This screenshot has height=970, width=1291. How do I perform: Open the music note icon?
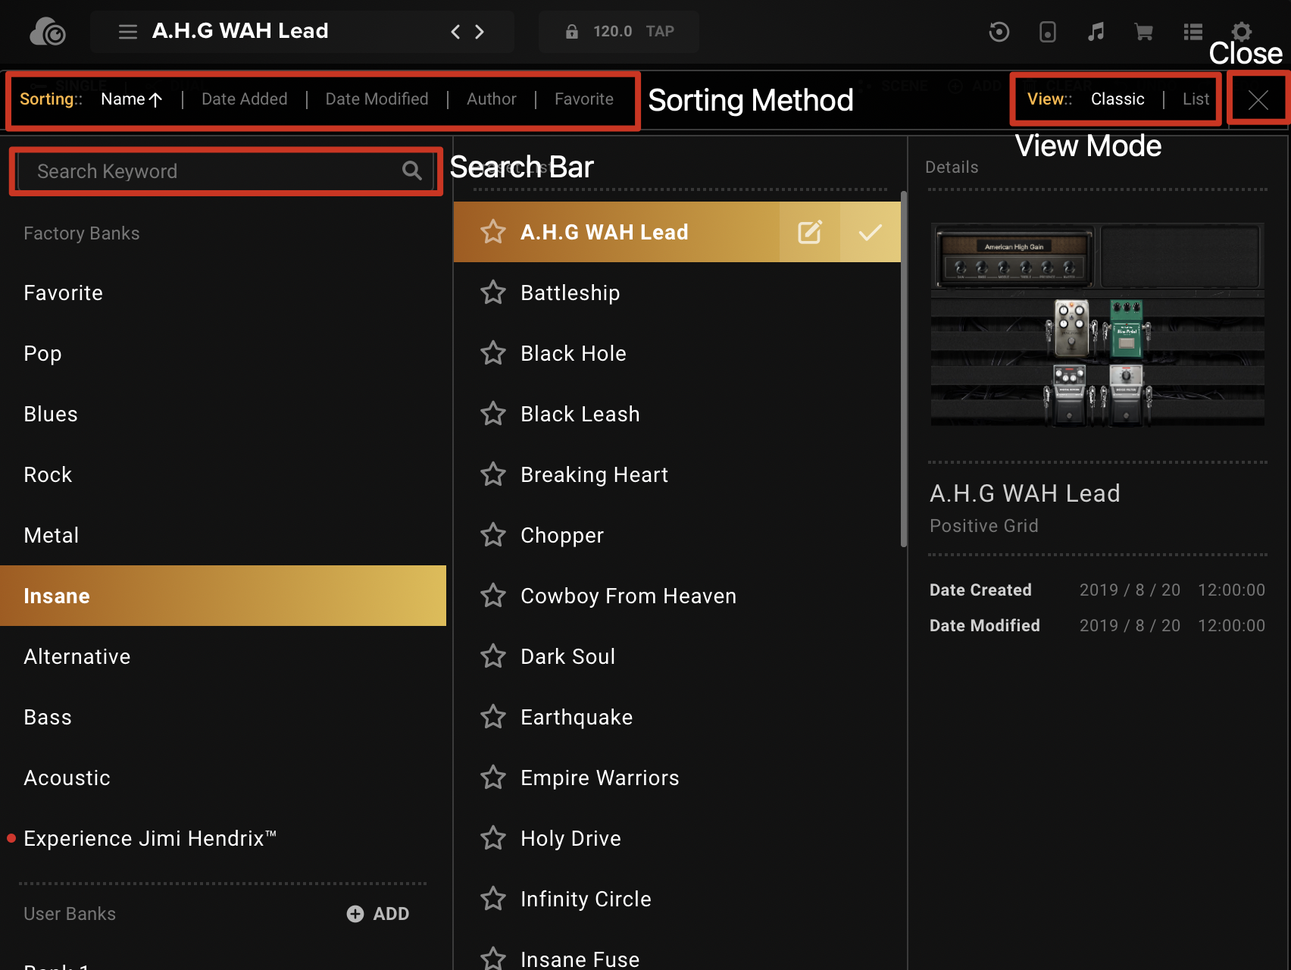tap(1096, 32)
